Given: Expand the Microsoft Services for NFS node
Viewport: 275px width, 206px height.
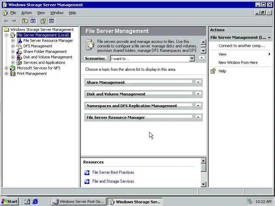Looking at the screenshot, I should tap(6, 68).
